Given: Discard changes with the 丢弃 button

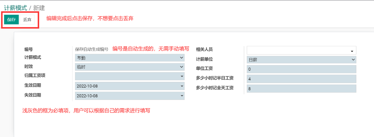Looking at the screenshot, I should point(27,20).
